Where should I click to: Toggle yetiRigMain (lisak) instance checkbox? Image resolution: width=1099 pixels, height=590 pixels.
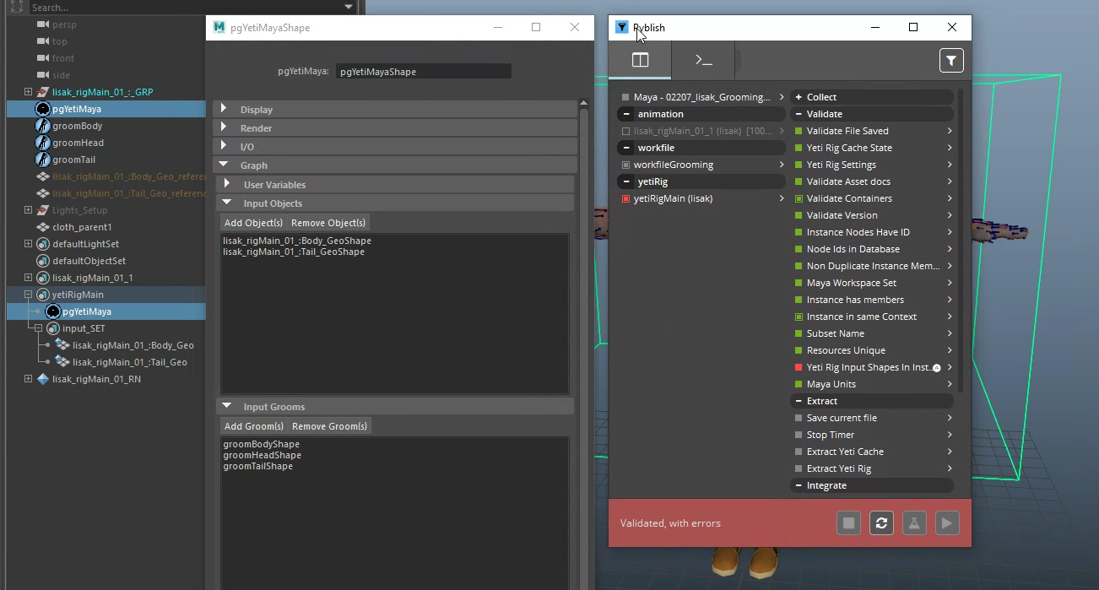[x=625, y=198]
